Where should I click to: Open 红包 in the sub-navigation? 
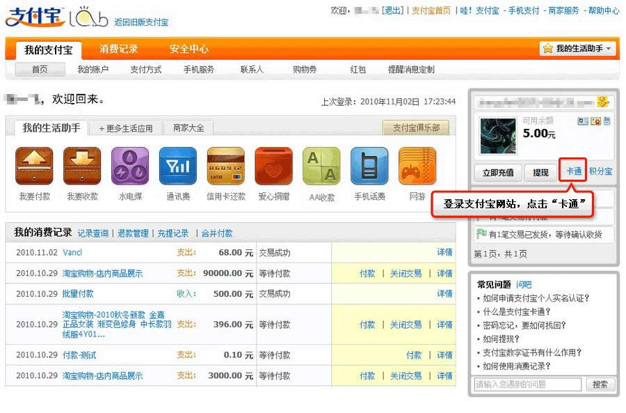[358, 69]
